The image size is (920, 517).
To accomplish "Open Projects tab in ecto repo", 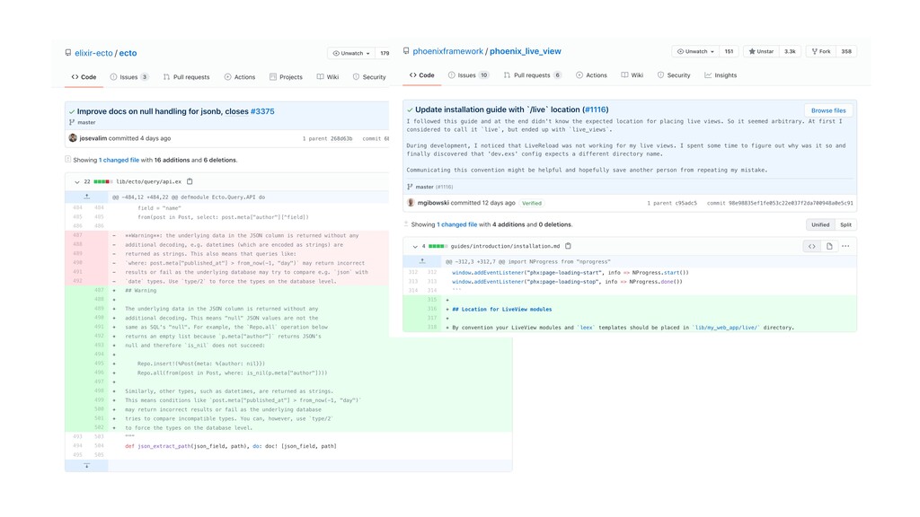I will pyautogui.click(x=286, y=77).
